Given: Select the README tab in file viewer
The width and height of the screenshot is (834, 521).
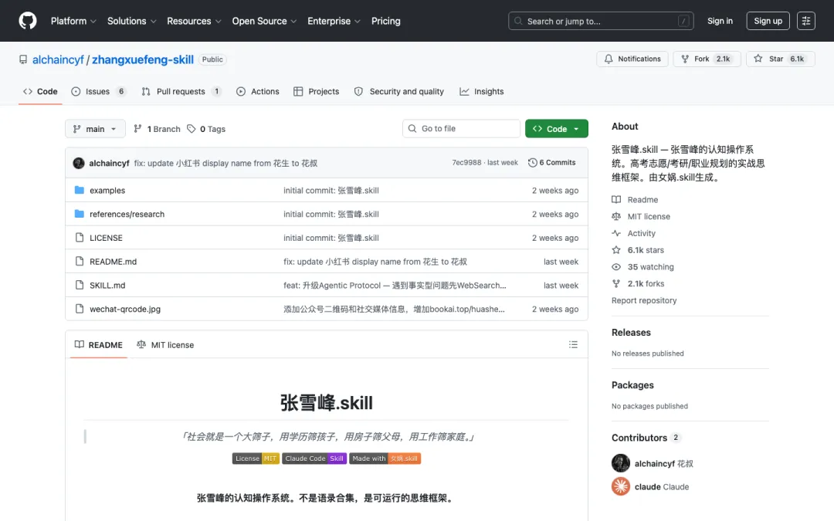Looking at the screenshot, I should tap(98, 344).
